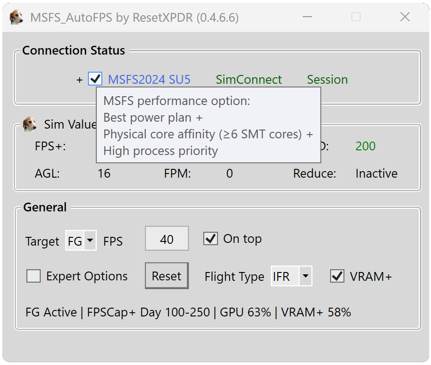Click the dog icon in the title bar
Viewport: 431px width, 365px height.
(x=16, y=17)
